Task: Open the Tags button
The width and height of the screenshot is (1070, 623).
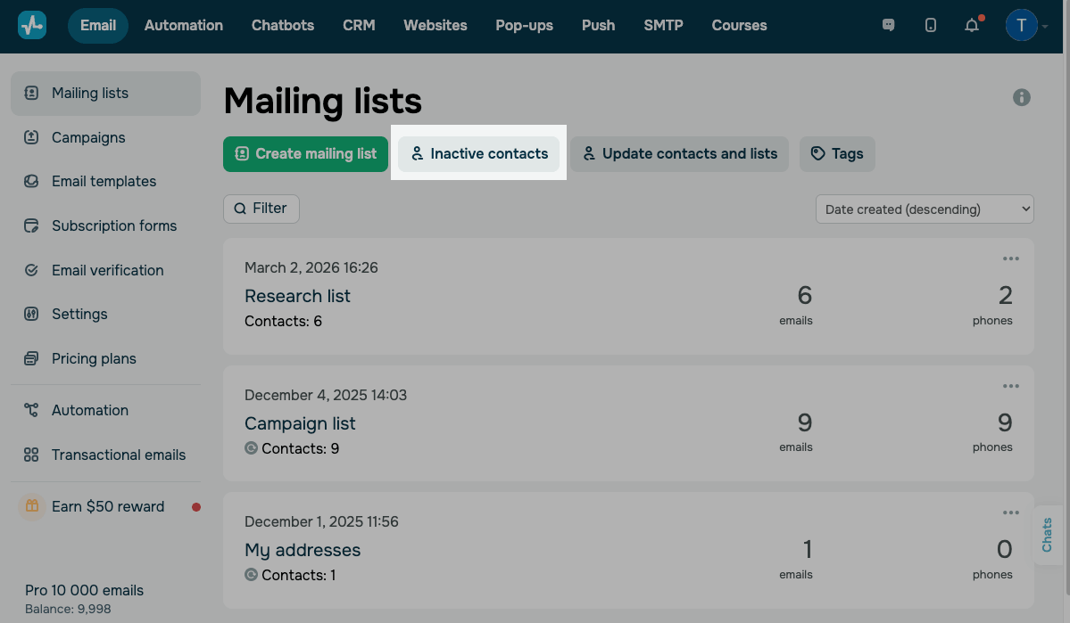Action: coord(837,153)
